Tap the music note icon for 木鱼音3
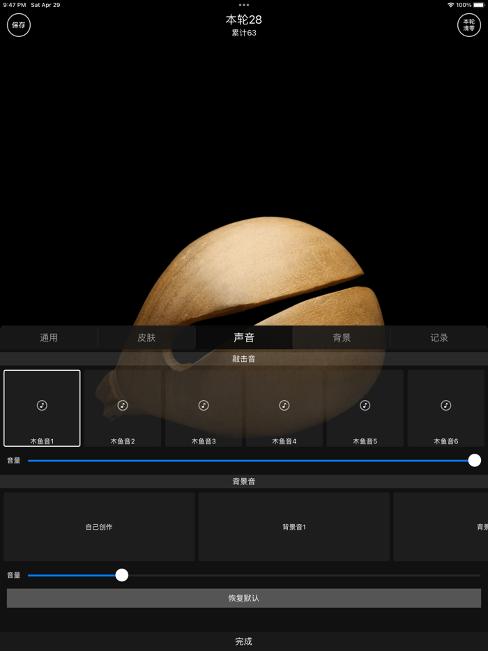The image size is (488, 651). pyautogui.click(x=204, y=405)
